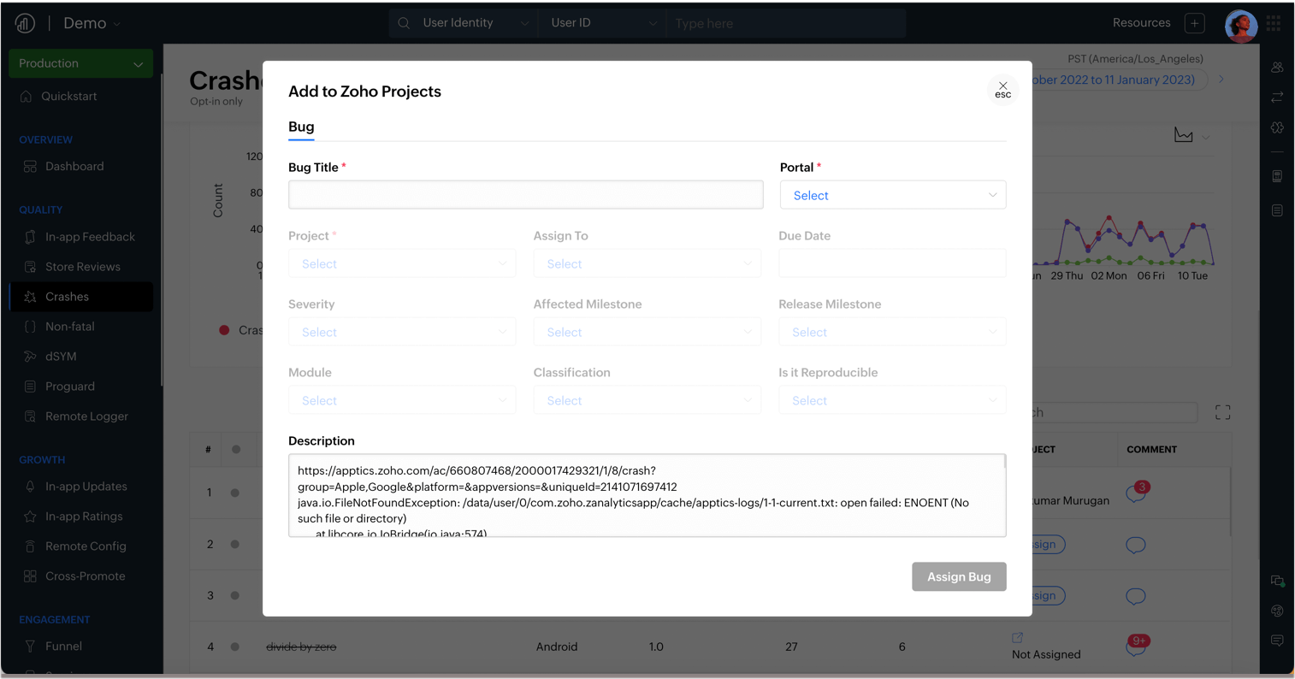Click the external link icon in row 4
Image resolution: width=1295 pixels, height=679 pixels.
click(1017, 638)
